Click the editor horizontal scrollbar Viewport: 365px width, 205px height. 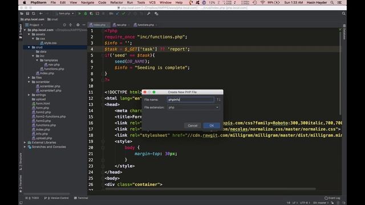tap(210, 189)
